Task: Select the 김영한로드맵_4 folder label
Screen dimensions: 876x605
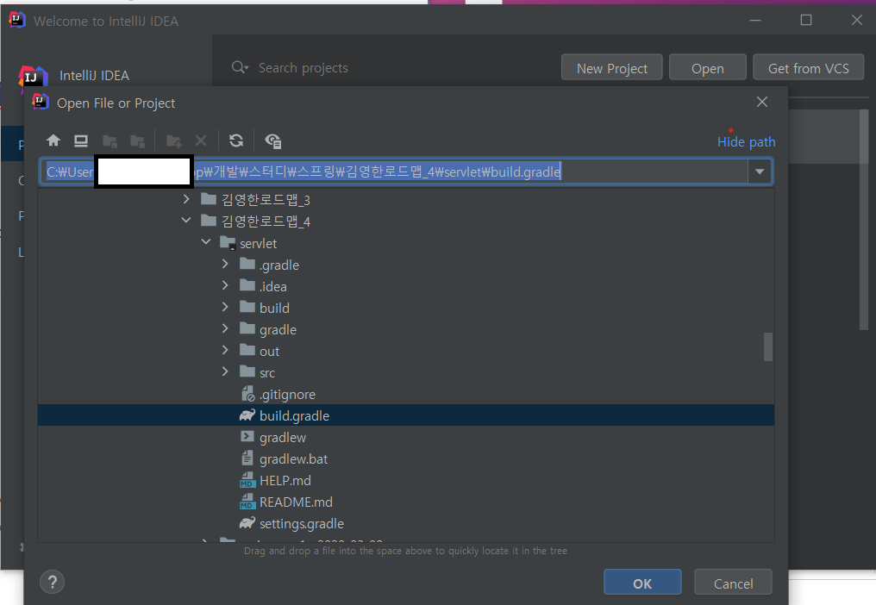Action: pyautogui.click(x=266, y=221)
